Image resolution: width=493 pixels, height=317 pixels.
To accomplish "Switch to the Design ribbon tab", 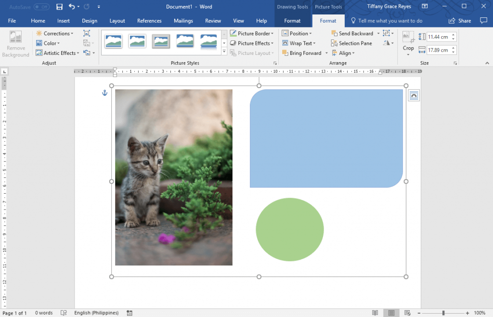I will (x=90, y=21).
